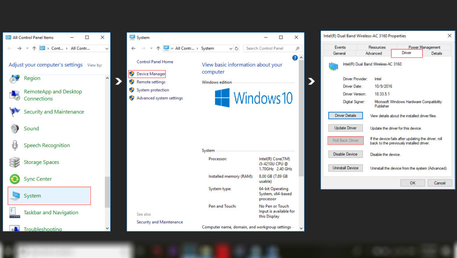Open the Security and Maintenance flag icon

15,112
